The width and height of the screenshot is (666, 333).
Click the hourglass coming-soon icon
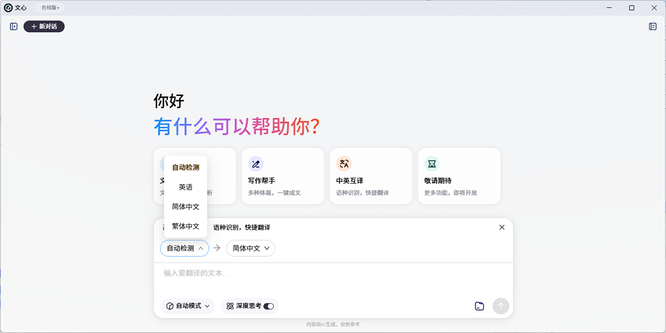[x=432, y=164]
